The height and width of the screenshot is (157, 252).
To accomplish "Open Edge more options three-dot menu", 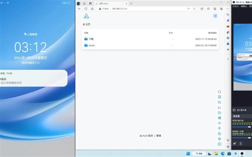I will click(228, 9).
